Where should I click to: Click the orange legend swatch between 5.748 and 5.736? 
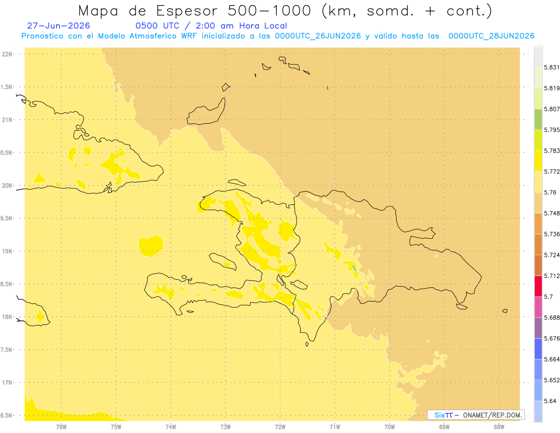pyautogui.click(x=538, y=223)
